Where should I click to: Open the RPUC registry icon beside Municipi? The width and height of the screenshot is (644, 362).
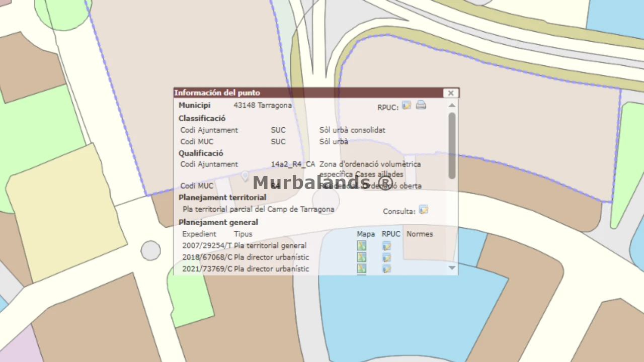tap(407, 105)
